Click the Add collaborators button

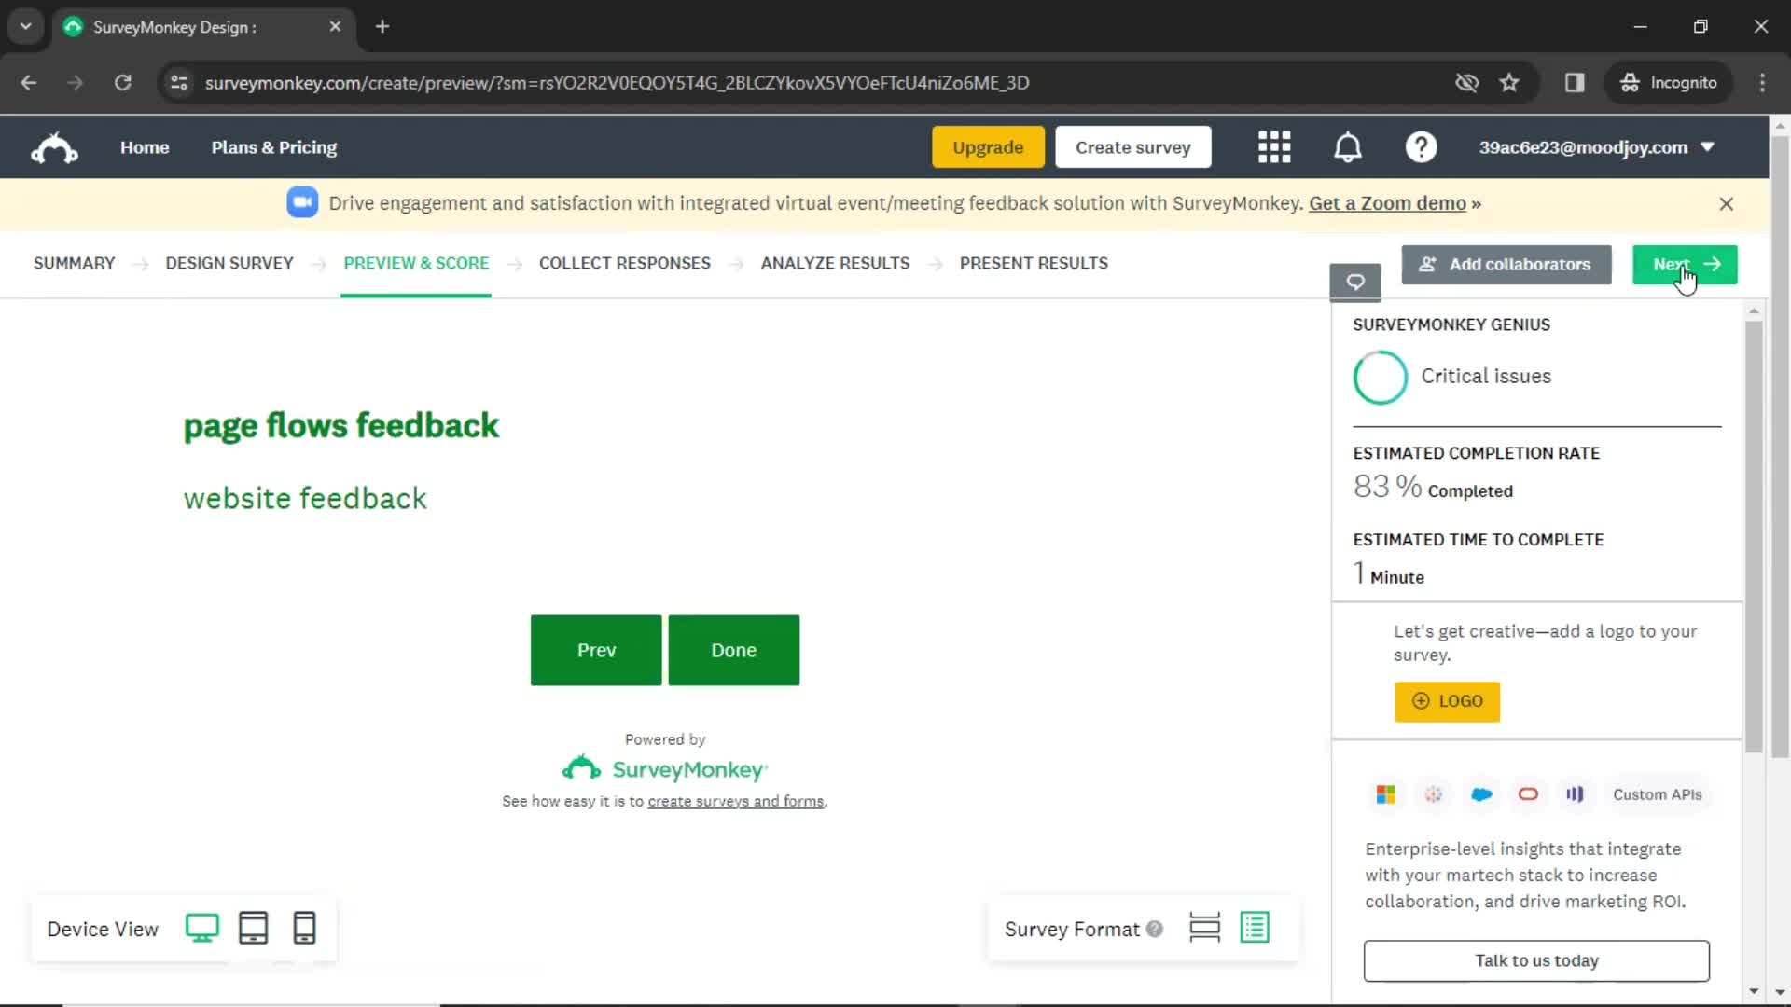pyautogui.click(x=1506, y=263)
